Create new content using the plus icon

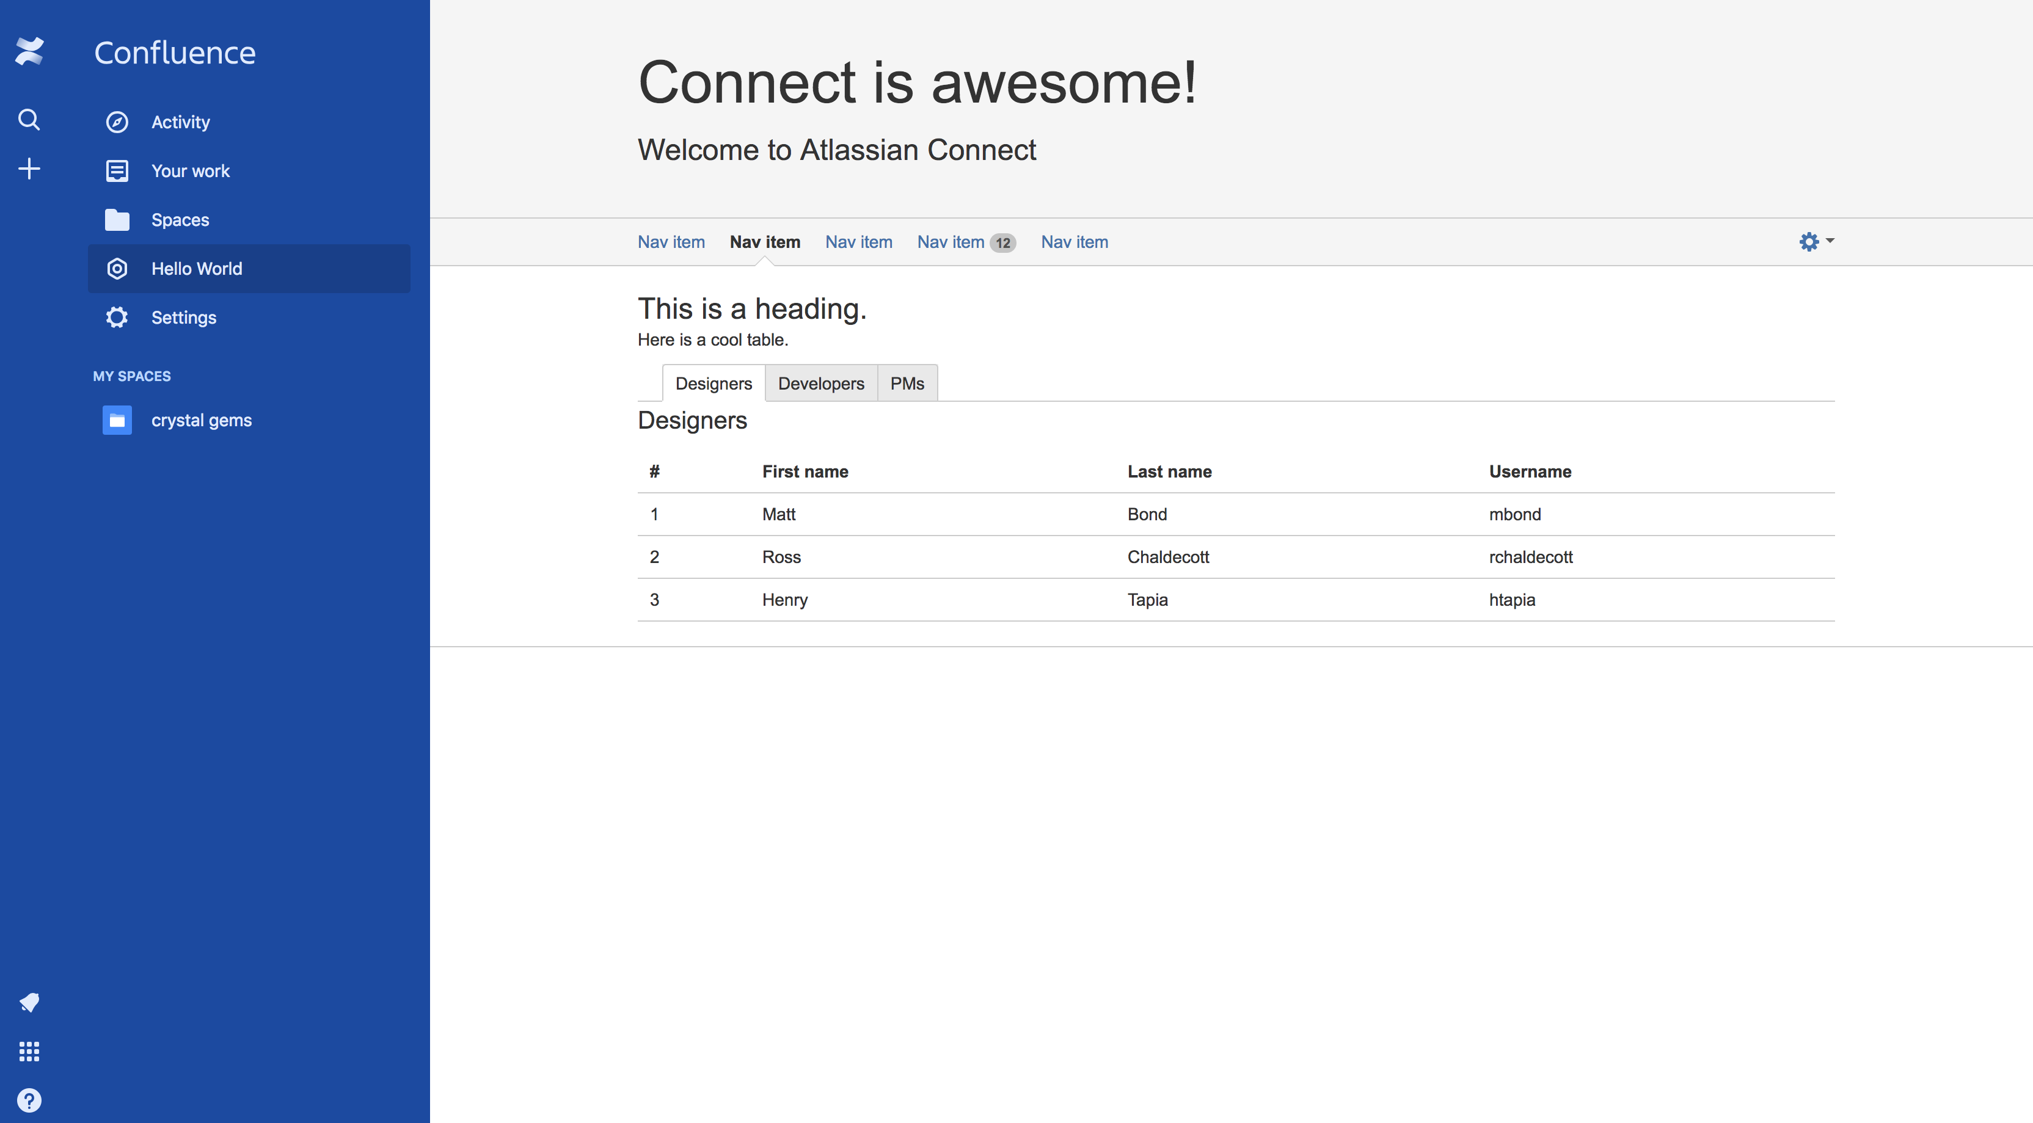[29, 168]
